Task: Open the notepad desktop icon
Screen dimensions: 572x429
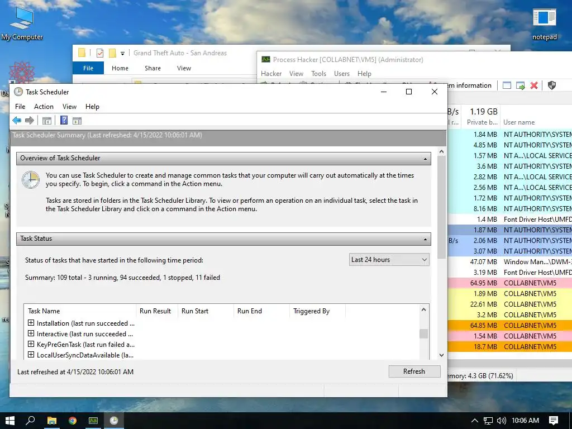Action: pyautogui.click(x=544, y=25)
